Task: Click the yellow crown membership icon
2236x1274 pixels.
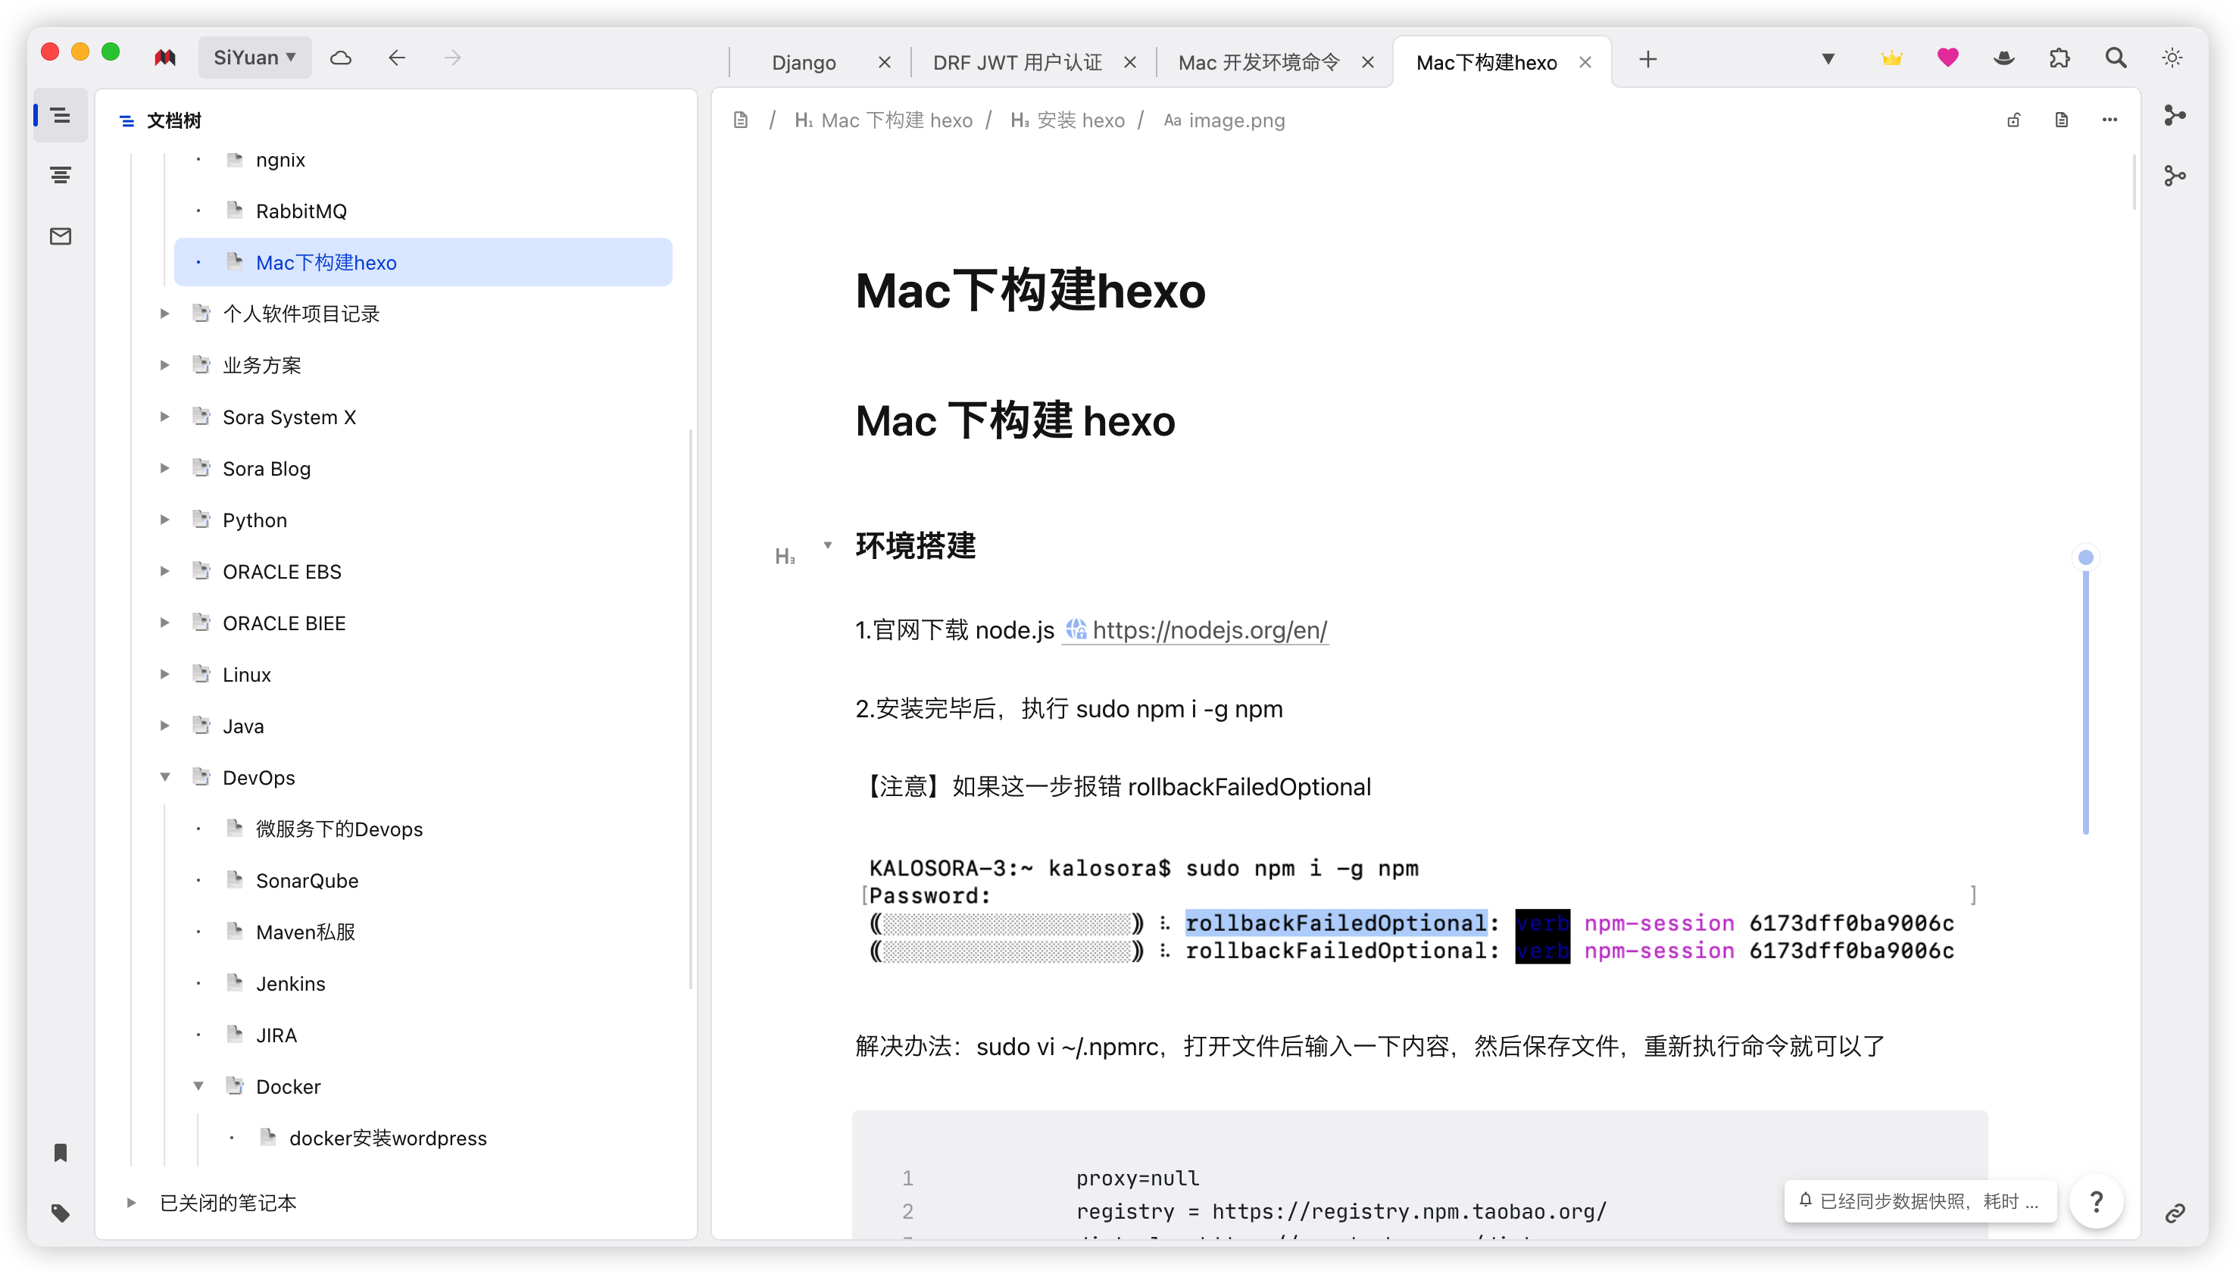Action: (1891, 58)
